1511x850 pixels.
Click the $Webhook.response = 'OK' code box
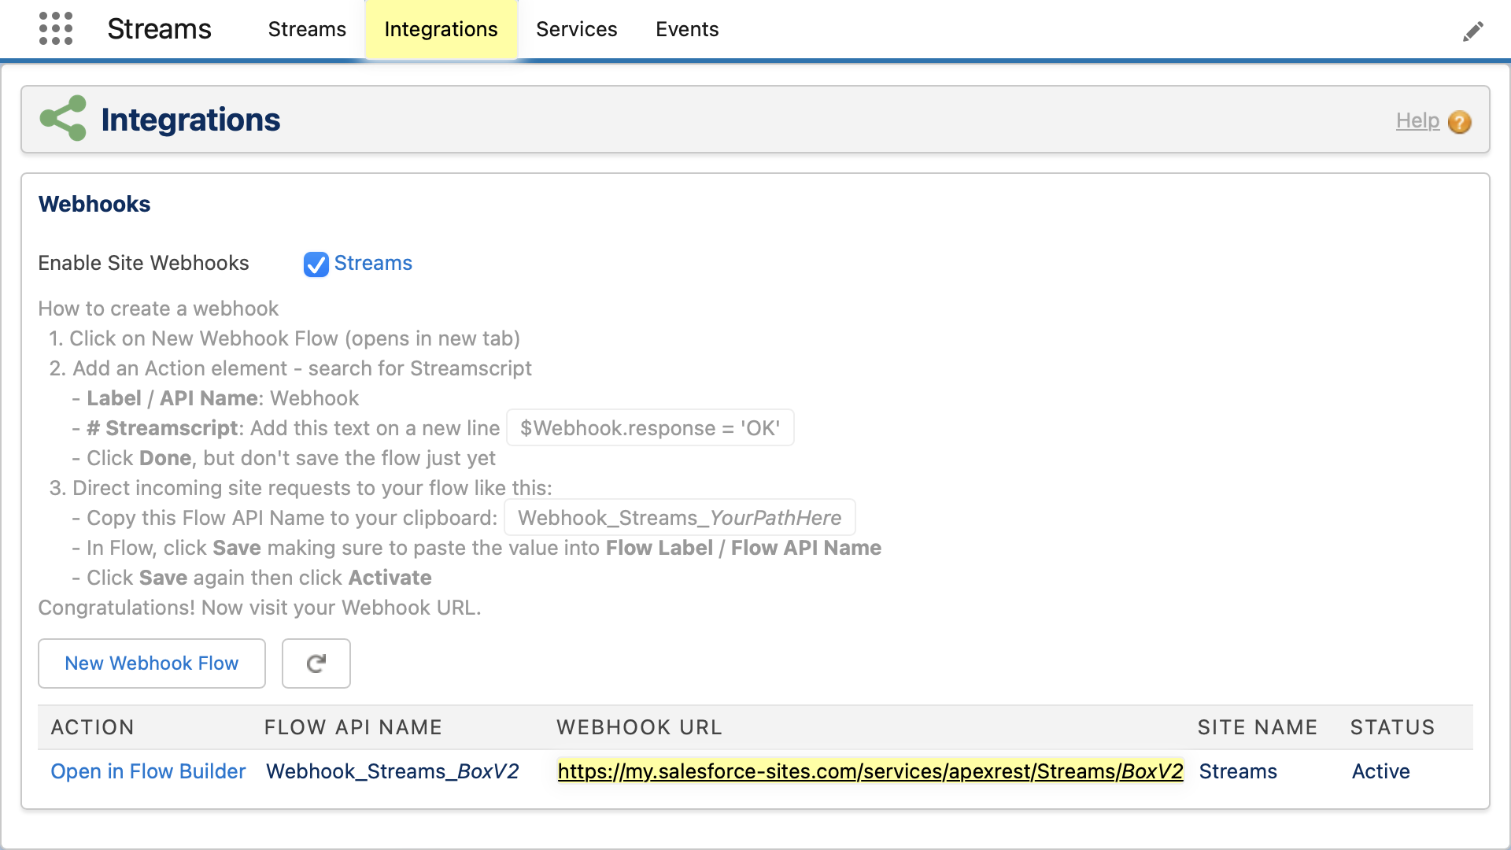[x=650, y=428]
